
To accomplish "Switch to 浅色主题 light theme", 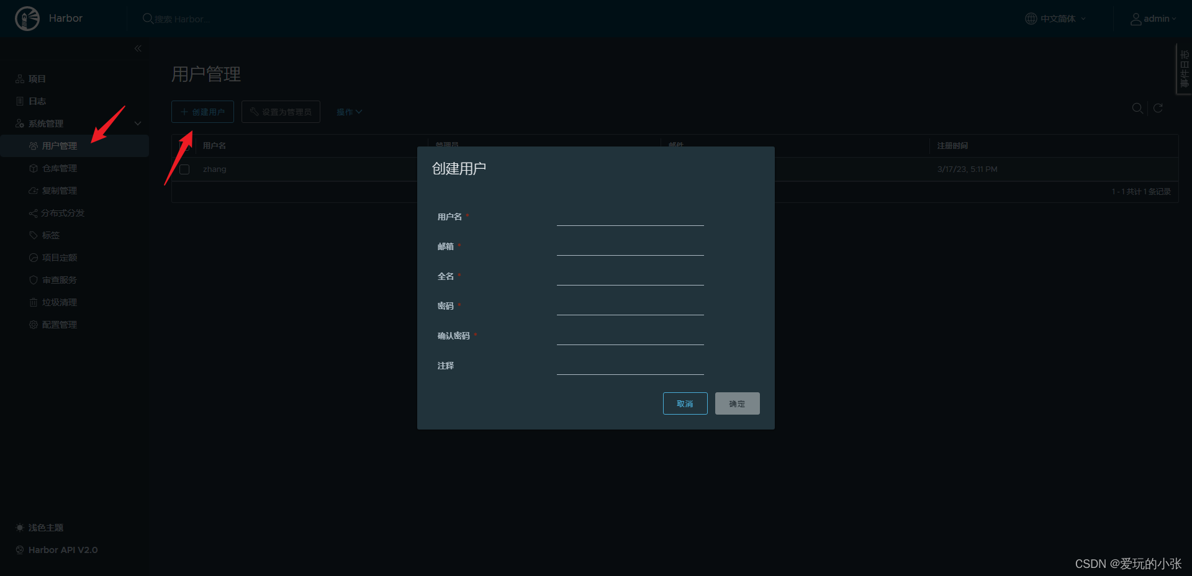I will click(40, 528).
